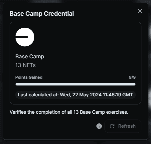Click the Points Gained progress bar
This screenshot has width=151, height=144.
[x=75, y=84]
